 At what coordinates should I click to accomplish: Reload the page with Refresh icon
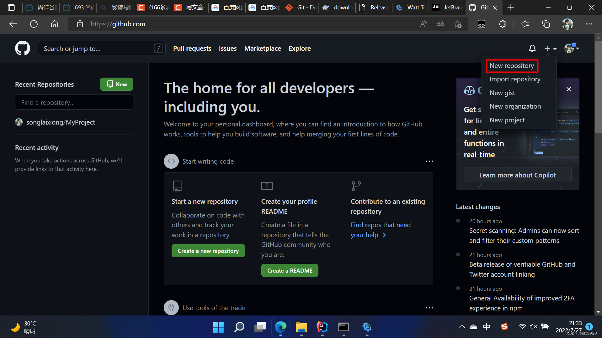pyautogui.click(x=34, y=24)
